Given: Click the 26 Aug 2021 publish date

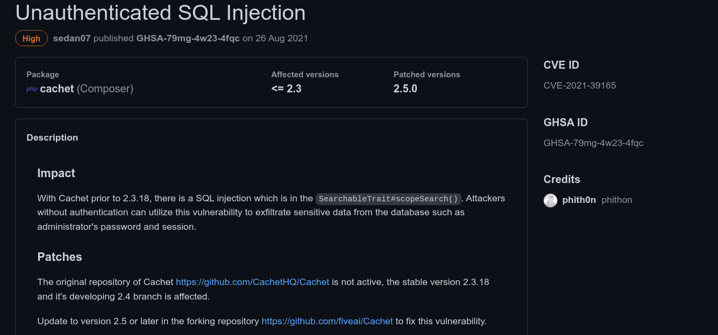Looking at the screenshot, I should click(281, 39).
